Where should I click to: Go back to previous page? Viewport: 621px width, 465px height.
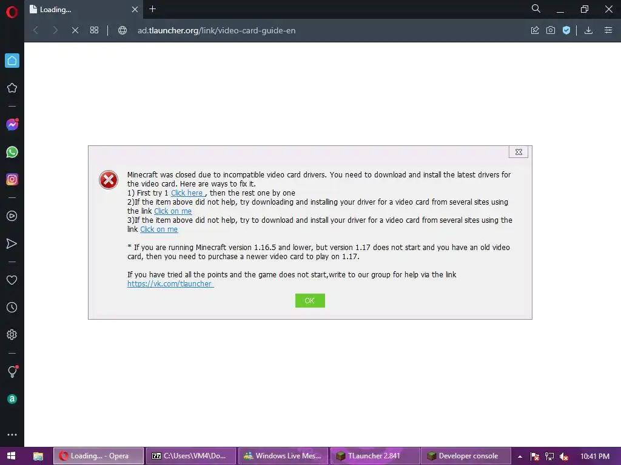click(36, 30)
